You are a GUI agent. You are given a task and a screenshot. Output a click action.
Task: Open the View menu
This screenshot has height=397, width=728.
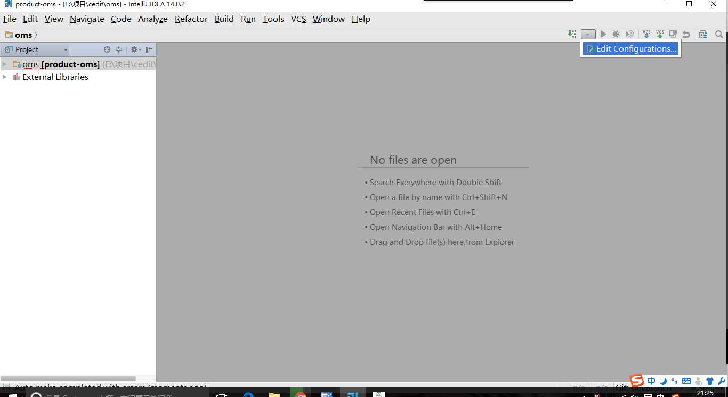pos(54,19)
